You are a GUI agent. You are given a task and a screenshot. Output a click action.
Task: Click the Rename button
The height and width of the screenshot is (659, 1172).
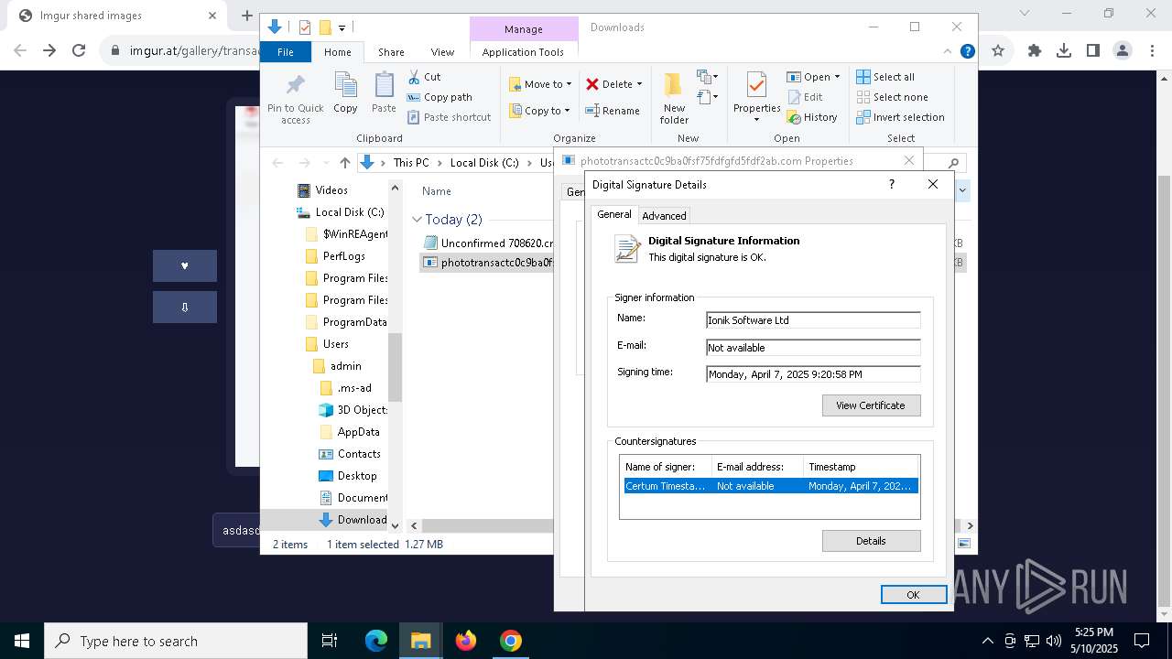pyautogui.click(x=613, y=111)
